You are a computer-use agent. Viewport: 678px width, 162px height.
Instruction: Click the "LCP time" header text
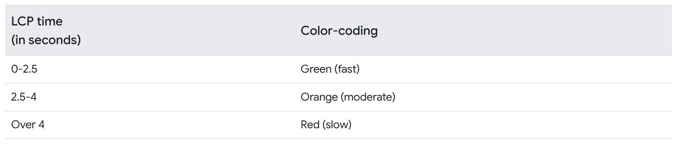click(37, 21)
